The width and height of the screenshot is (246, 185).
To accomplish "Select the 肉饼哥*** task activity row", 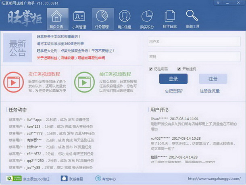I will tap(51, 140).
